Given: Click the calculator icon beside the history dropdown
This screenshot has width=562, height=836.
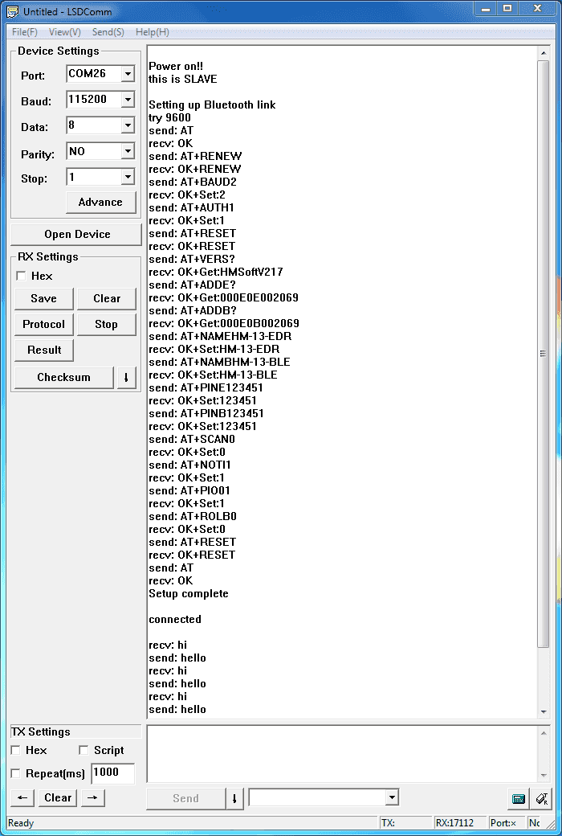Looking at the screenshot, I should point(519,798).
